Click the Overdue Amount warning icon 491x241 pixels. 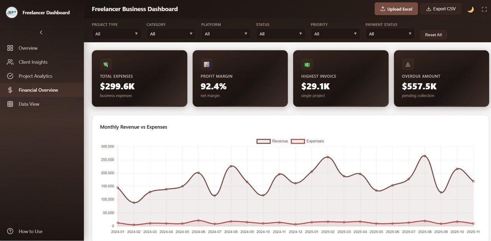(407, 64)
